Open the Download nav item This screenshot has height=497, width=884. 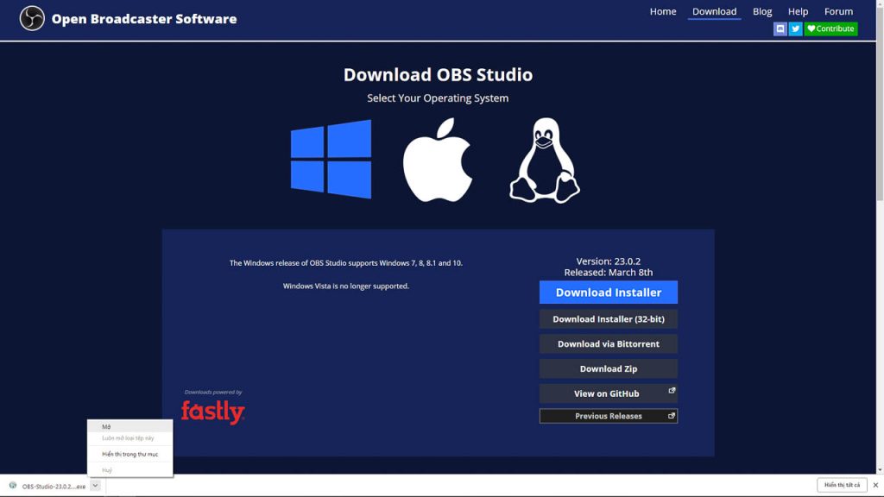[x=714, y=11]
